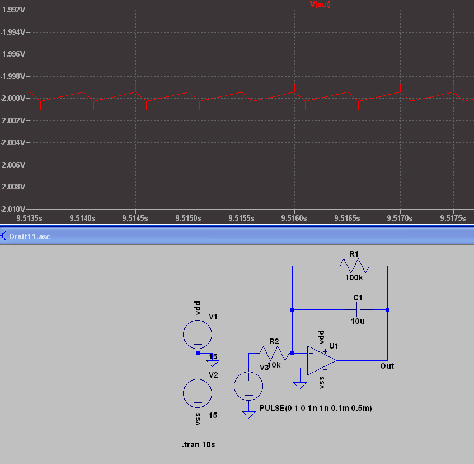Viewport: 474px width, 464px height.
Task: Click the vdd label on op-amp U1
Action: coord(321,337)
